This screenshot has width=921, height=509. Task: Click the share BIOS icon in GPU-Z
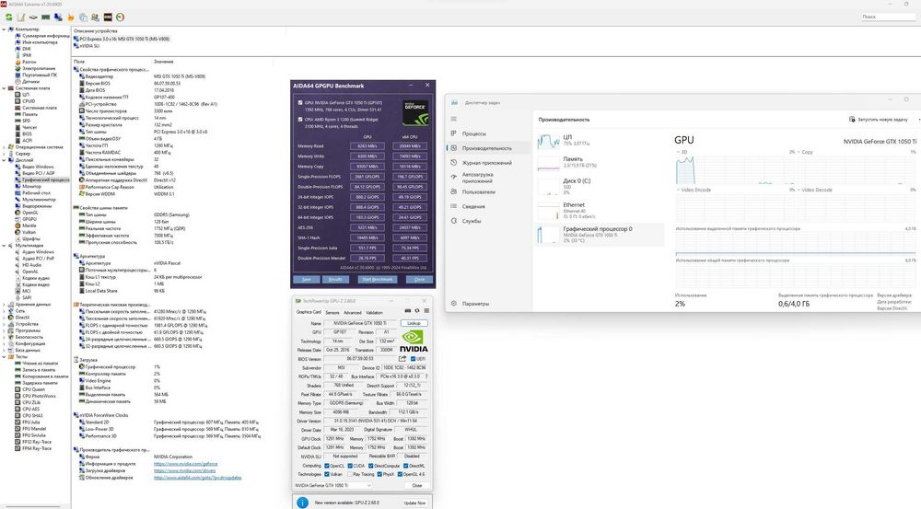[402, 359]
